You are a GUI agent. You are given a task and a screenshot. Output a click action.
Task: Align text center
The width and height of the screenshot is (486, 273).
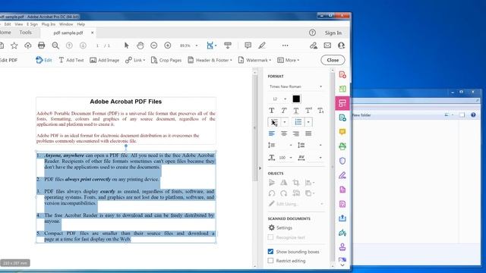click(x=283, y=133)
